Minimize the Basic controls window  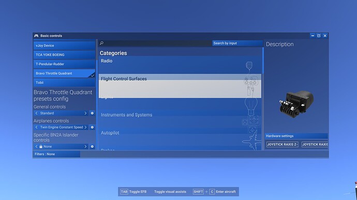pyautogui.click(x=313, y=36)
